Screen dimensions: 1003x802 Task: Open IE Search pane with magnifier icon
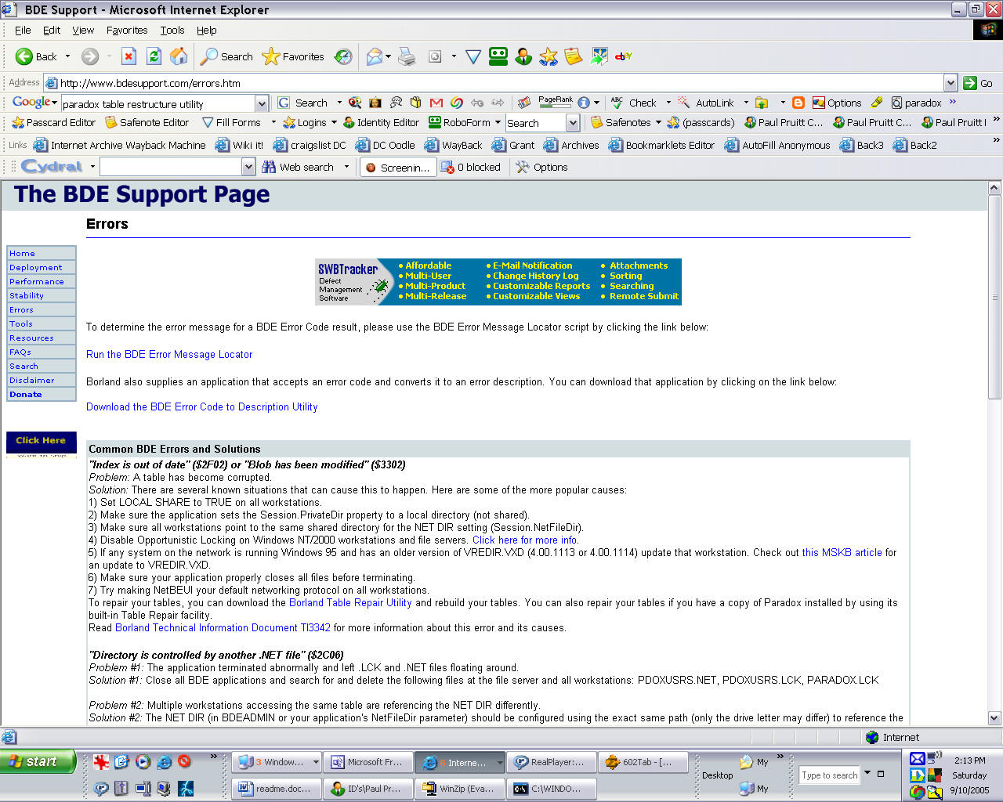pyautogui.click(x=226, y=56)
